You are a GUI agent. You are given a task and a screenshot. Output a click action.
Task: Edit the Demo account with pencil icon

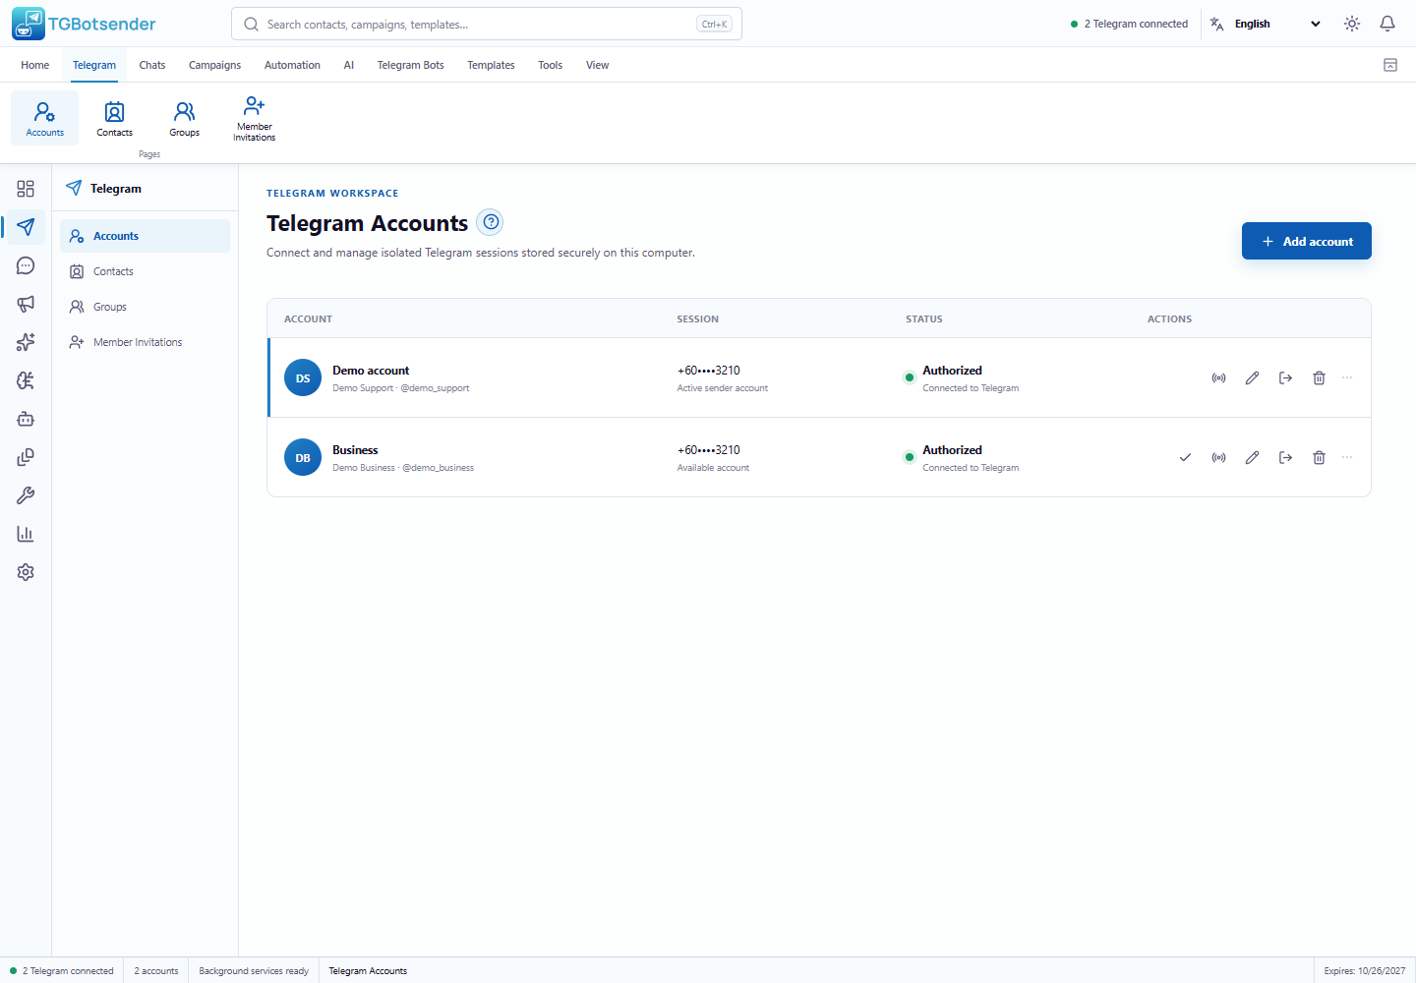(x=1252, y=377)
